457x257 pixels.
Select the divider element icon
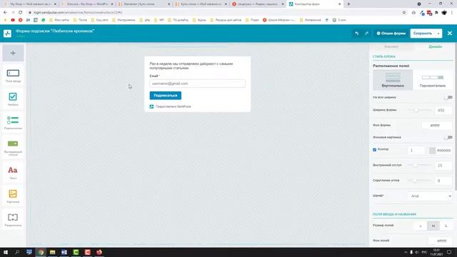tap(13, 217)
